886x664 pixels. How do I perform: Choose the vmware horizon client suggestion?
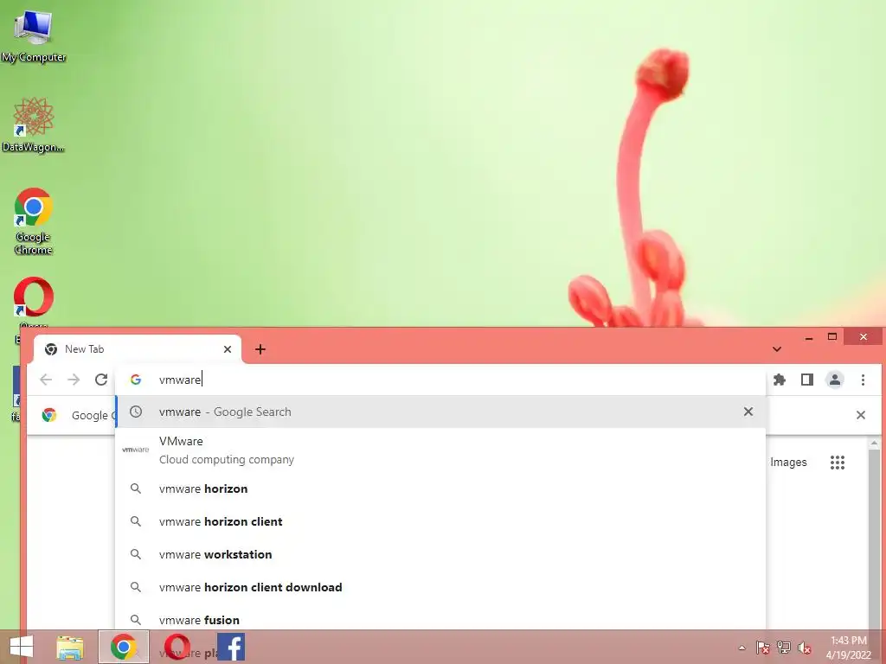(x=440, y=521)
